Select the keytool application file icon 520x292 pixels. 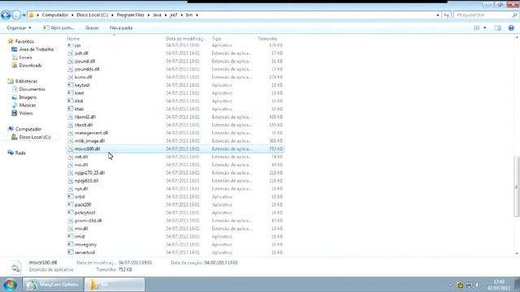click(71, 85)
